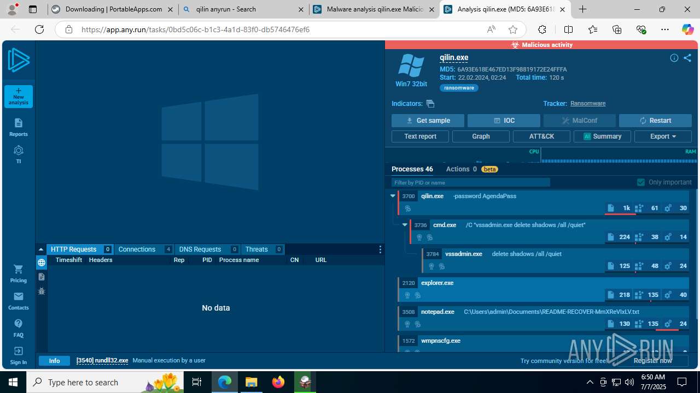
Task: Click the Get sample button
Action: [428, 121]
